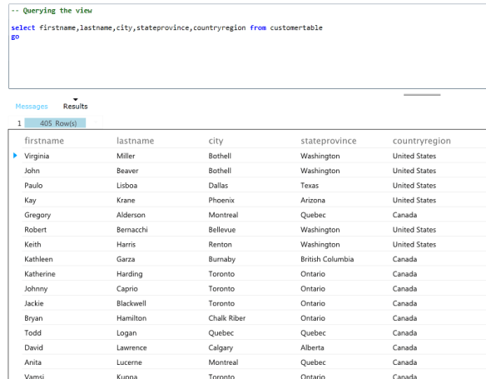
Task: Select the cell 'Johnny'
Action: (x=36, y=289)
